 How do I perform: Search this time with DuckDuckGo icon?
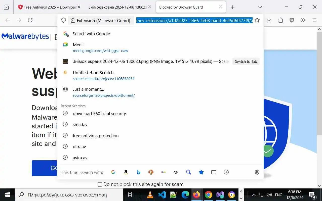(x=151, y=172)
